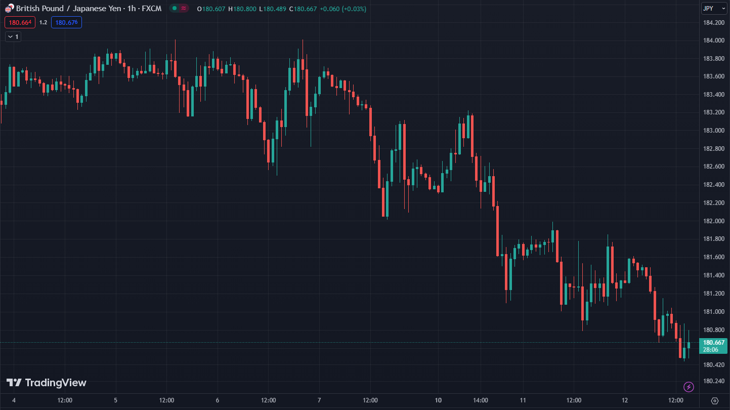Click the GBP/JPY flag pair icon
Image resolution: width=730 pixels, height=410 pixels.
coord(9,9)
